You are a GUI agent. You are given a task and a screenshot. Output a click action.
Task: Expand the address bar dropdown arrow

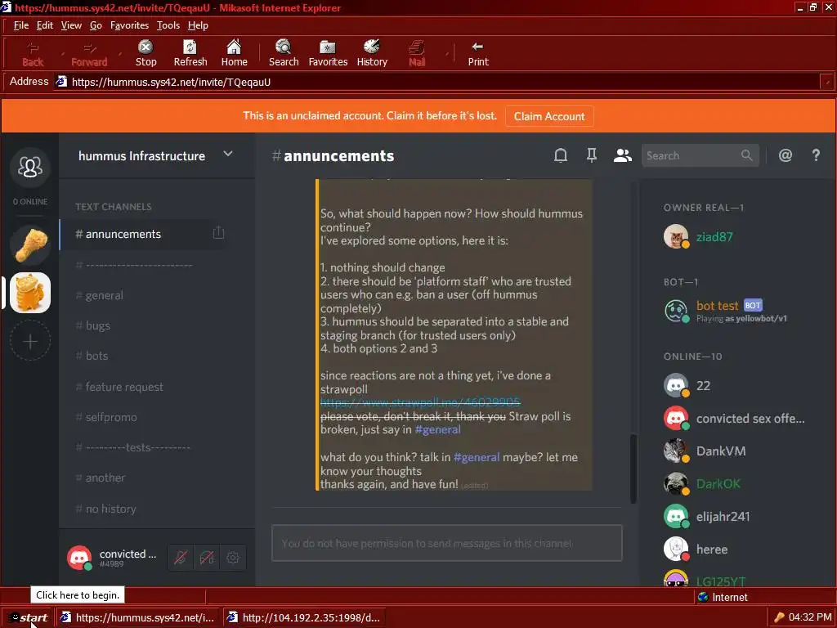pyautogui.click(x=827, y=82)
